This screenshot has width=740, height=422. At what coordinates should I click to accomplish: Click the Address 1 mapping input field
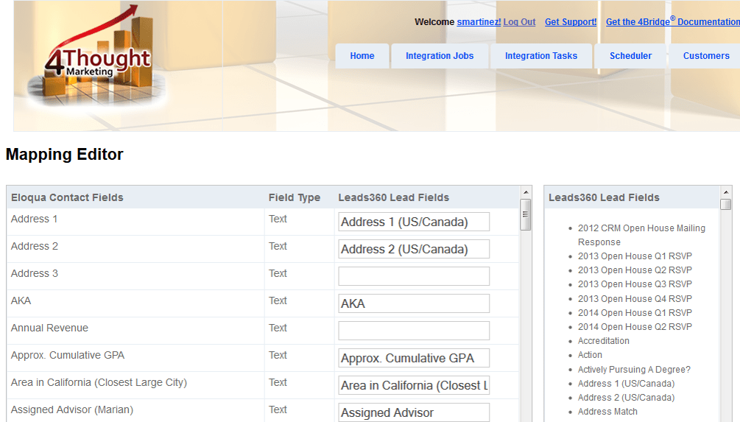coord(414,222)
